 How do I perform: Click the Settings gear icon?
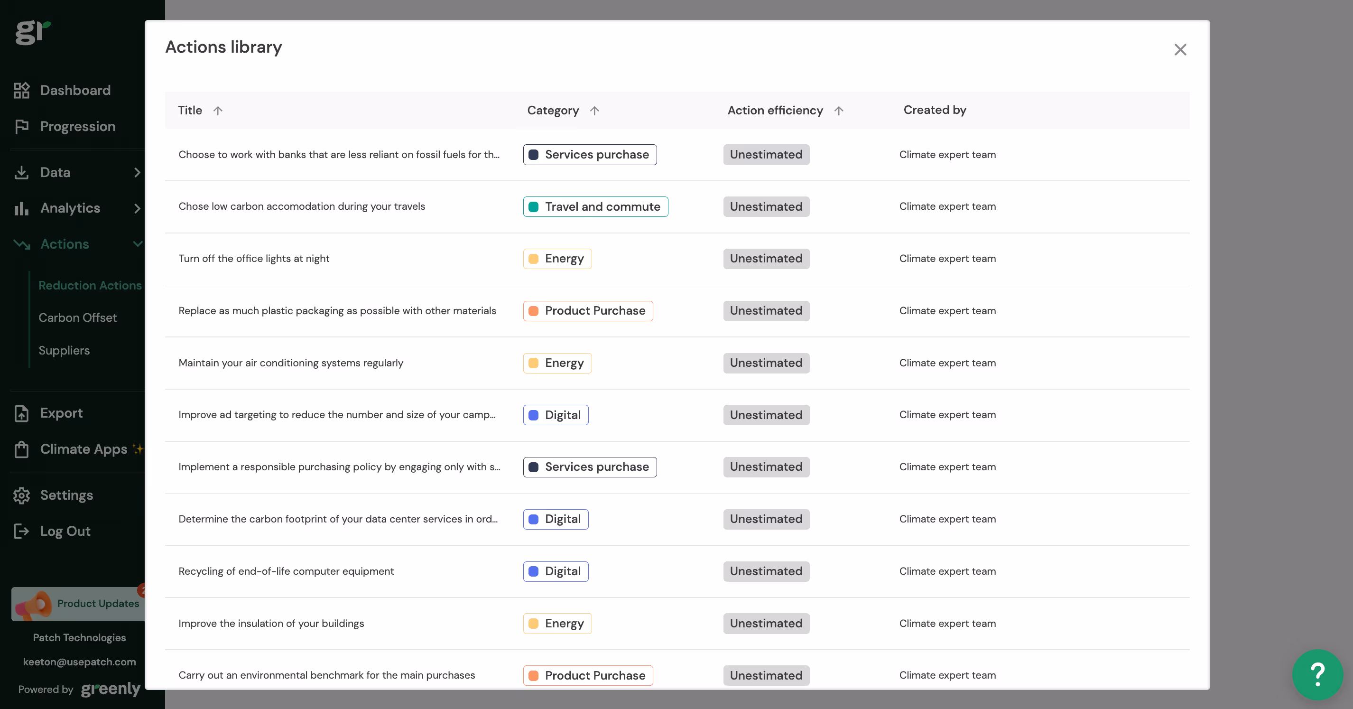(x=21, y=495)
